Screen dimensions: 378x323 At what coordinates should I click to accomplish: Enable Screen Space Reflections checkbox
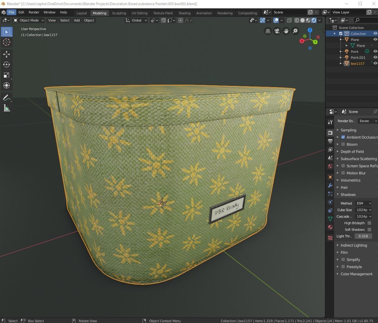(x=343, y=166)
